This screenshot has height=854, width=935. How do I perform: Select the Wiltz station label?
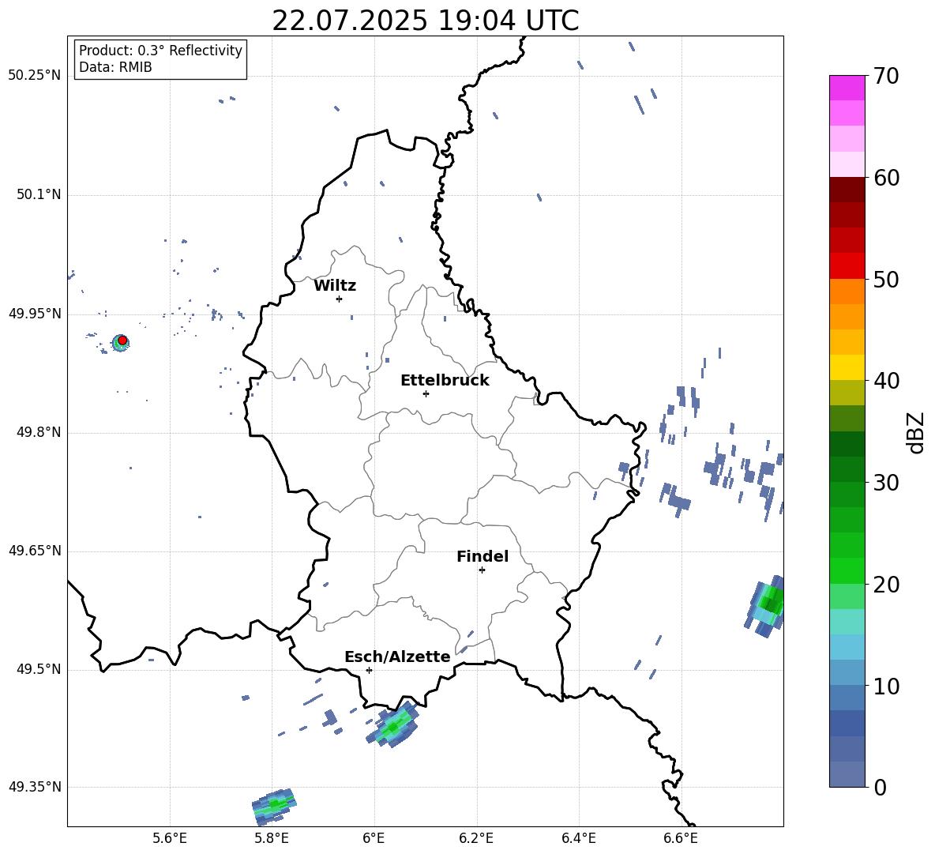click(x=335, y=286)
